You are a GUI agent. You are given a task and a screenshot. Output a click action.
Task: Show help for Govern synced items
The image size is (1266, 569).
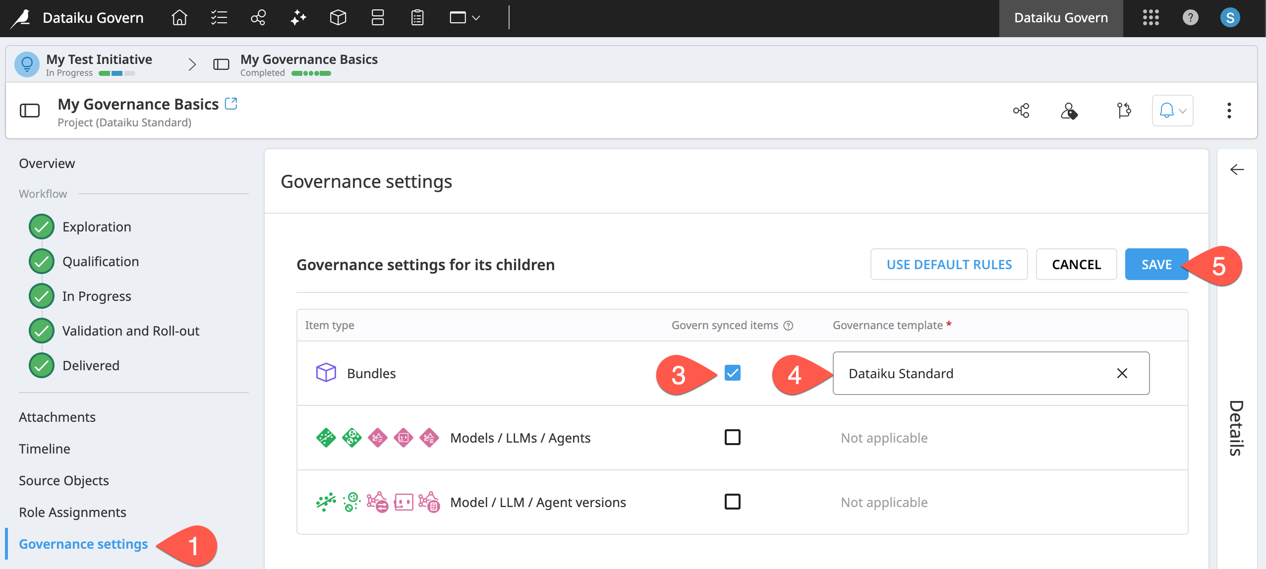coord(788,326)
